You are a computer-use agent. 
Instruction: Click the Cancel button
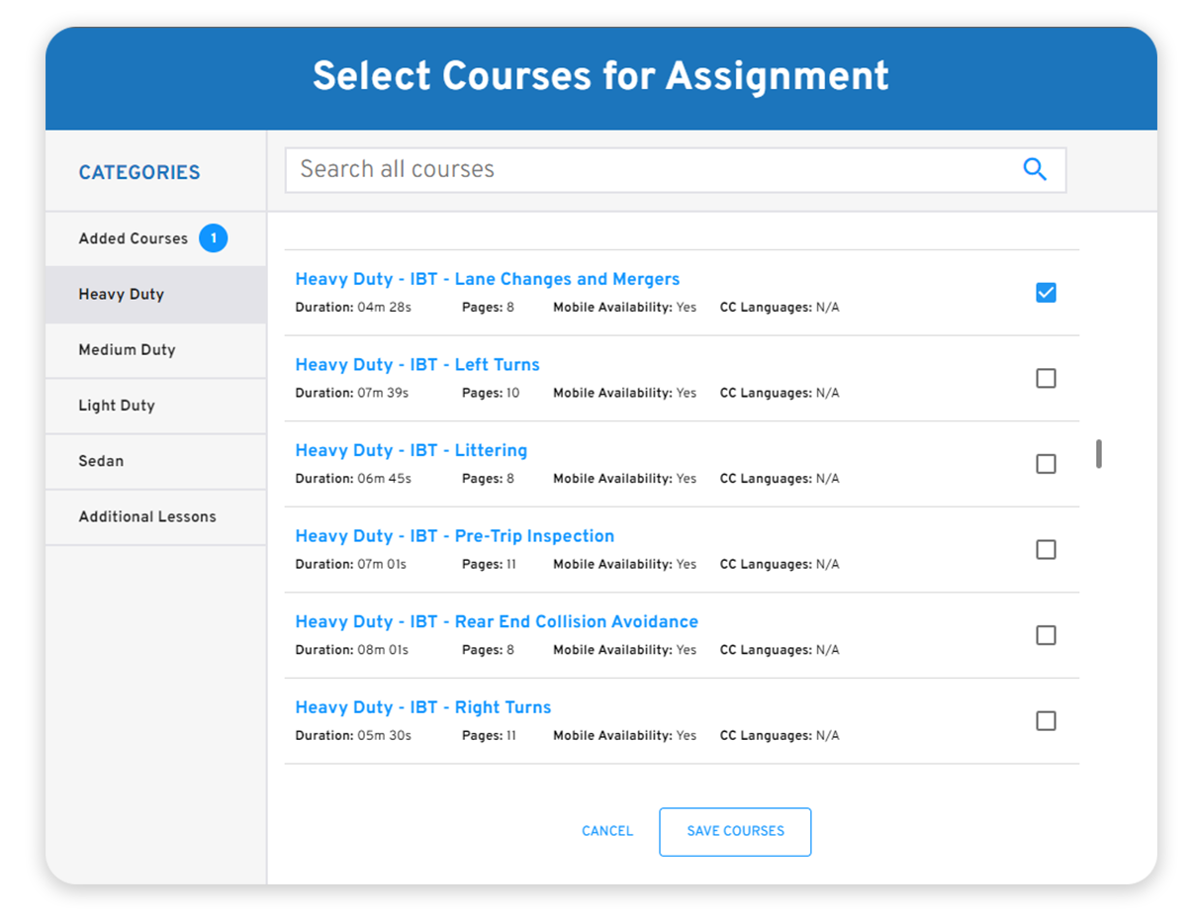[607, 831]
